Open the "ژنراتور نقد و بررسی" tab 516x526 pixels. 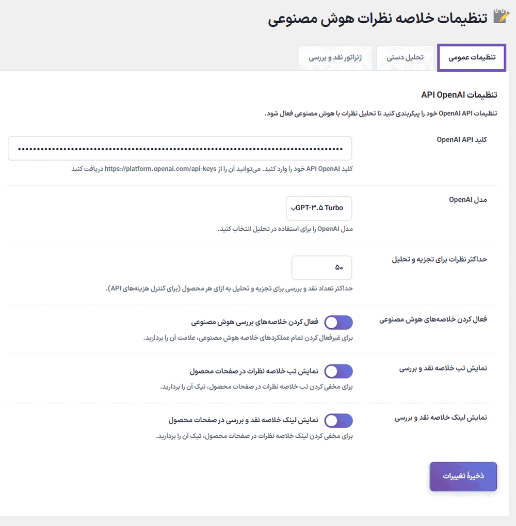(x=335, y=57)
